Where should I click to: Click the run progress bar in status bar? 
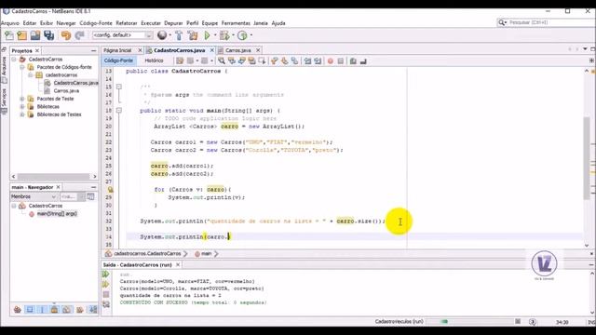[x=469, y=322]
